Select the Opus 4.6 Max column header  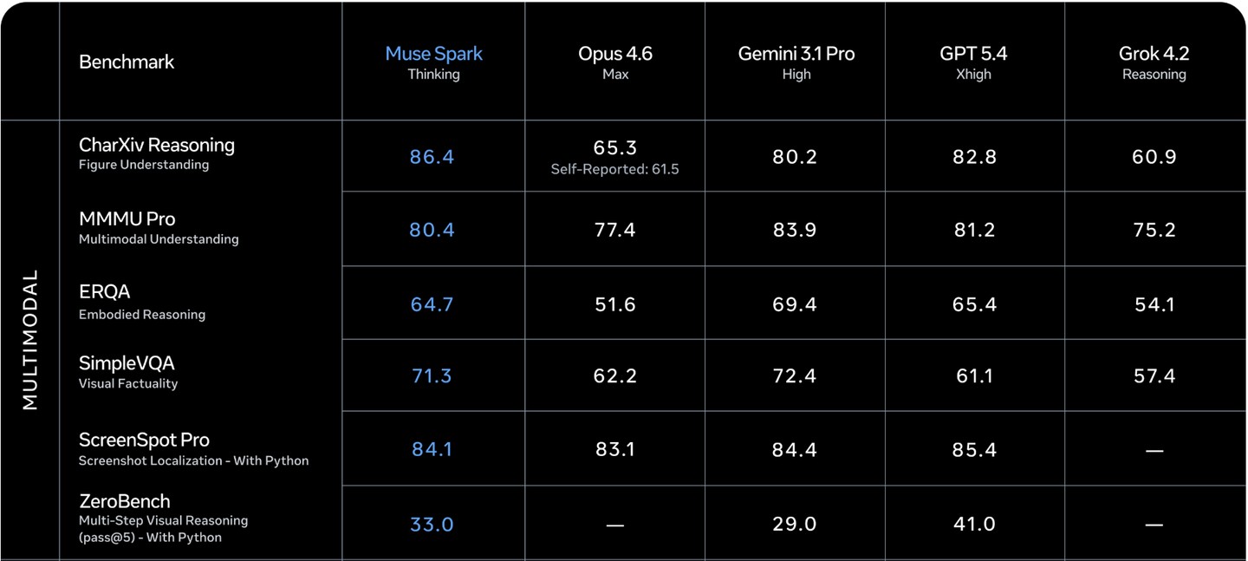[614, 62]
